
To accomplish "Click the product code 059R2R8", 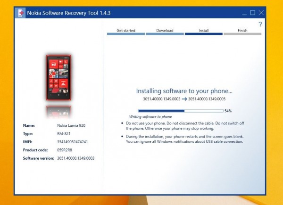I will pos(65,150).
